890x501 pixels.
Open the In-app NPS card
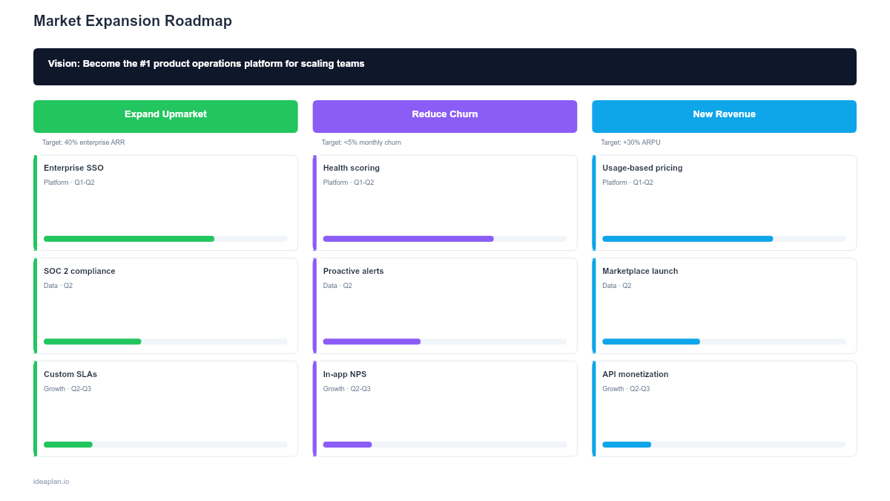444,408
